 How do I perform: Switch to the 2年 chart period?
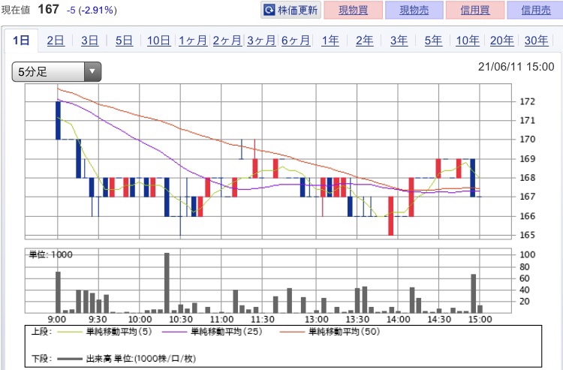click(364, 41)
